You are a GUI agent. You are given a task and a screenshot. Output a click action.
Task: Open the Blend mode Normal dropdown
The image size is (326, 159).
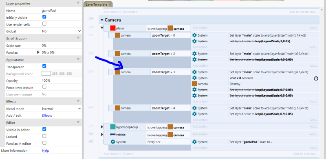(x=61, y=109)
